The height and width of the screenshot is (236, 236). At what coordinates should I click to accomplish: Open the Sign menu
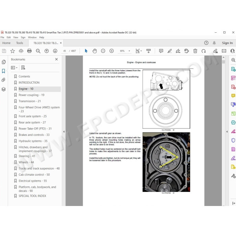(x=23, y=37)
